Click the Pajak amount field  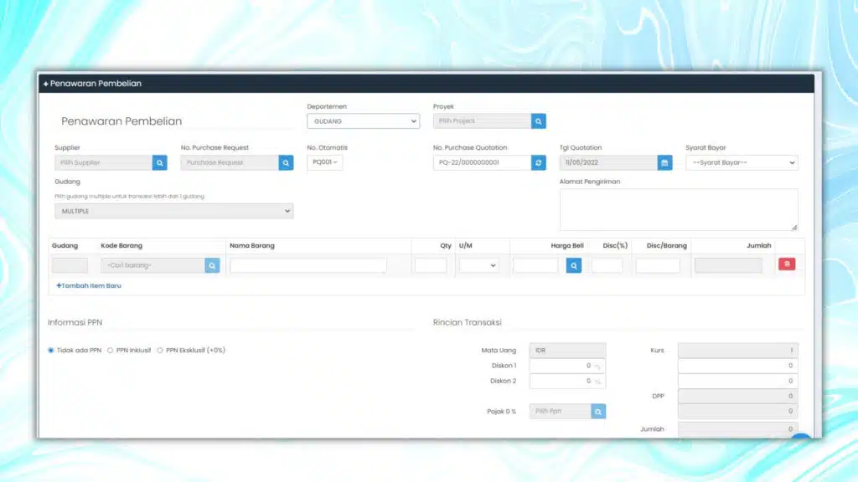[738, 412]
